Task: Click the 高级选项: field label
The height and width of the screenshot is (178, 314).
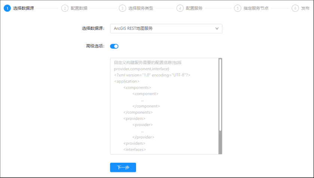Action: pos(95,46)
